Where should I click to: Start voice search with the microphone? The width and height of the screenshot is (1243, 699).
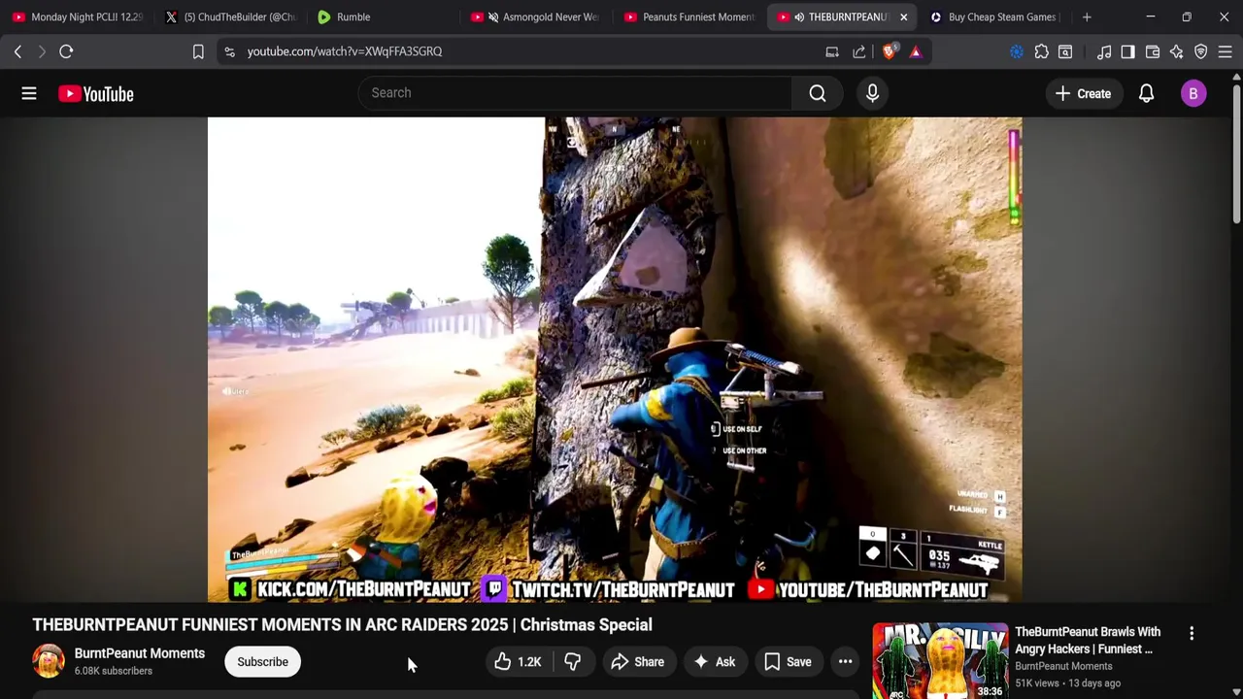pos(872,93)
